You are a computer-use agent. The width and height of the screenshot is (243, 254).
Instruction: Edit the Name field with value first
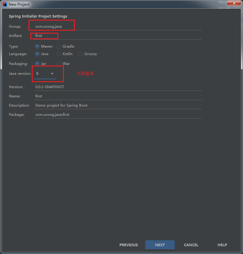(x=118, y=96)
